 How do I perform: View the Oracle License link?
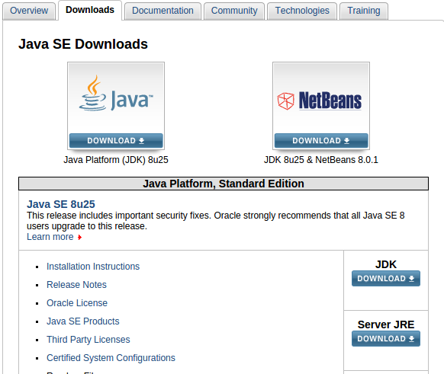click(x=77, y=303)
